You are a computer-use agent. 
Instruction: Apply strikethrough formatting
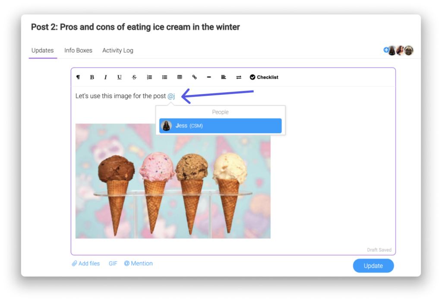134,77
